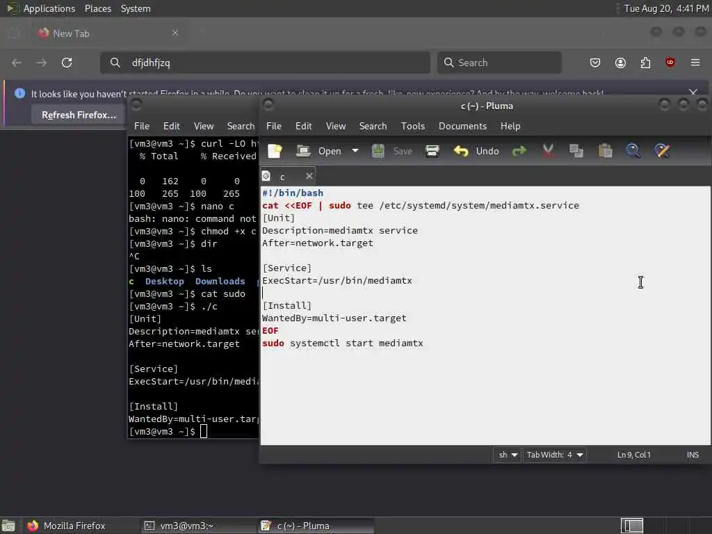Click the 'Ln 9, Col 1' status bar entry

634,455
